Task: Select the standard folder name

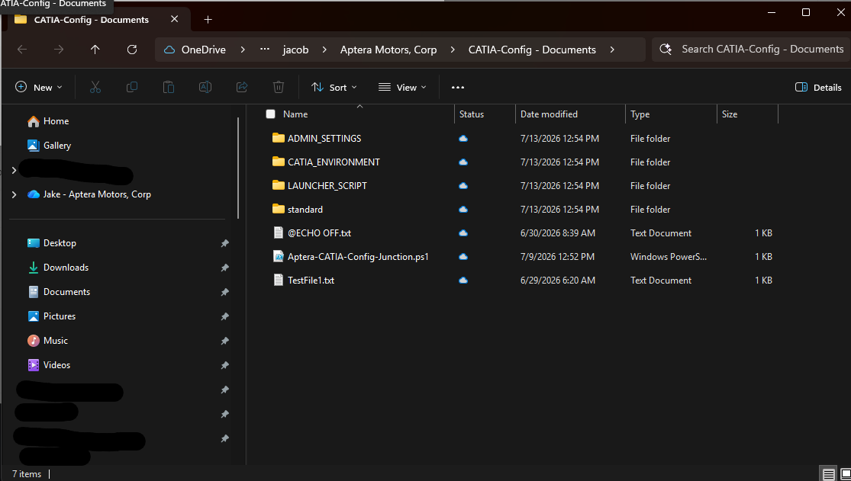Action: (x=305, y=210)
